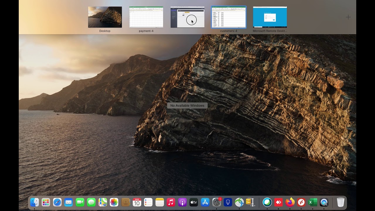Viewport: 375px width, 211px height.
Task: Open the Contacts app icon
Action: coord(126,202)
